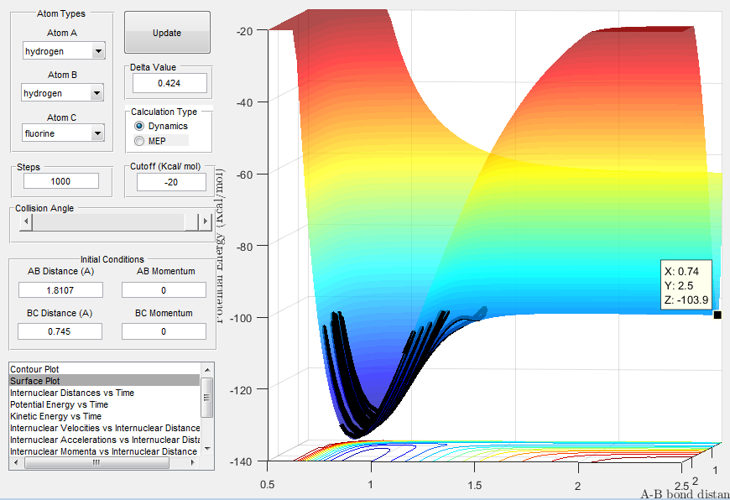Click the BC Momentum field
This screenshot has height=500, width=730.
point(164,331)
